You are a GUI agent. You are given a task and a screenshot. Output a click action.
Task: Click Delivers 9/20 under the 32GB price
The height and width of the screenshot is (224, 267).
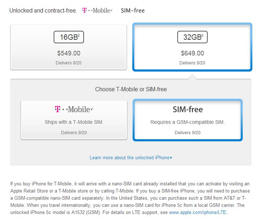click(192, 63)
